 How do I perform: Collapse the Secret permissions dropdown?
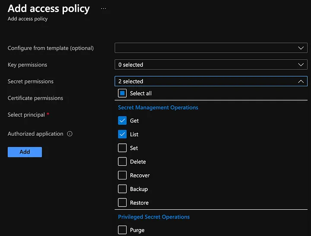click(x=211, y=81)
